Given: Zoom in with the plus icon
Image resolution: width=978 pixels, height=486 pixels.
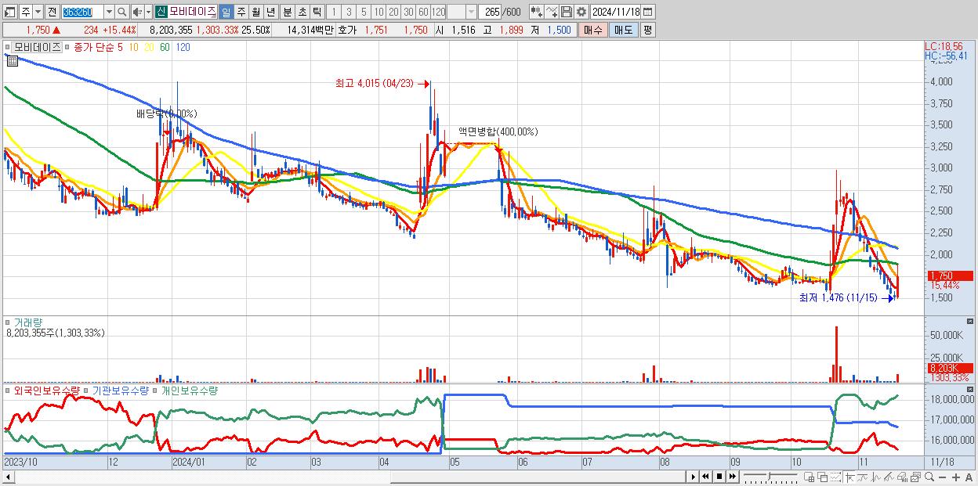Looking at the screenshot, I should (956, 477).
